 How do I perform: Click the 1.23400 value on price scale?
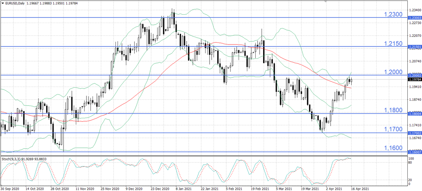pos(415,10)
